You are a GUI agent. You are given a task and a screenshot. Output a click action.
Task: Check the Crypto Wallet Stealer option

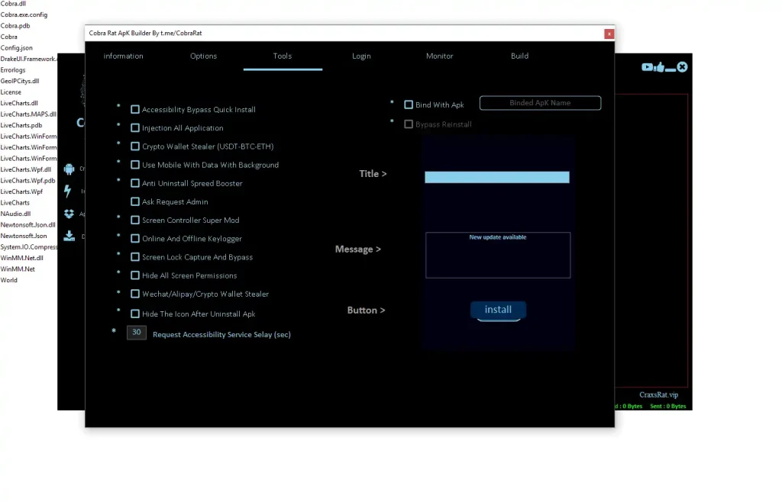tap(134, 146)
